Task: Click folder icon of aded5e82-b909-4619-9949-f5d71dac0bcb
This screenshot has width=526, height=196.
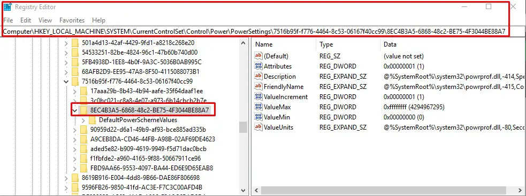Action: (x=84, y=149)
